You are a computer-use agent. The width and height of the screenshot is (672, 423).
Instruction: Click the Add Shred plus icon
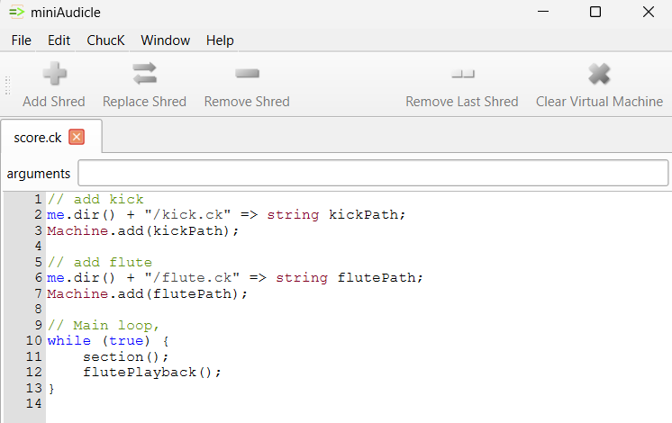(55, 74)
